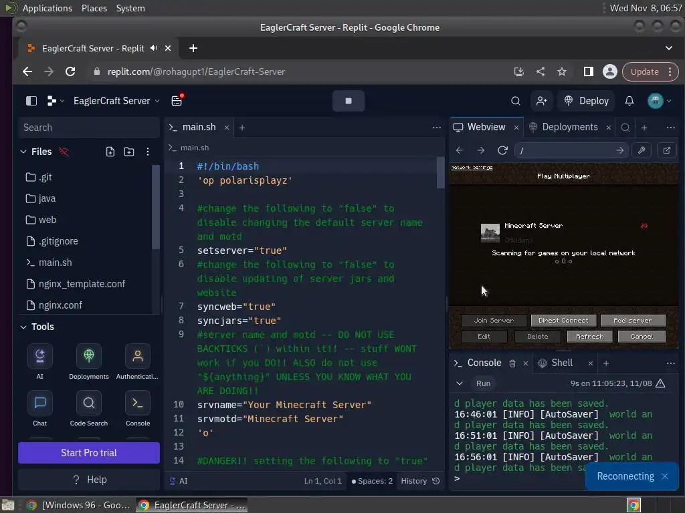The image size is (685, 513).
Task: Switch to the Windows 96 taskbar window
Action: tap(79, 505)
